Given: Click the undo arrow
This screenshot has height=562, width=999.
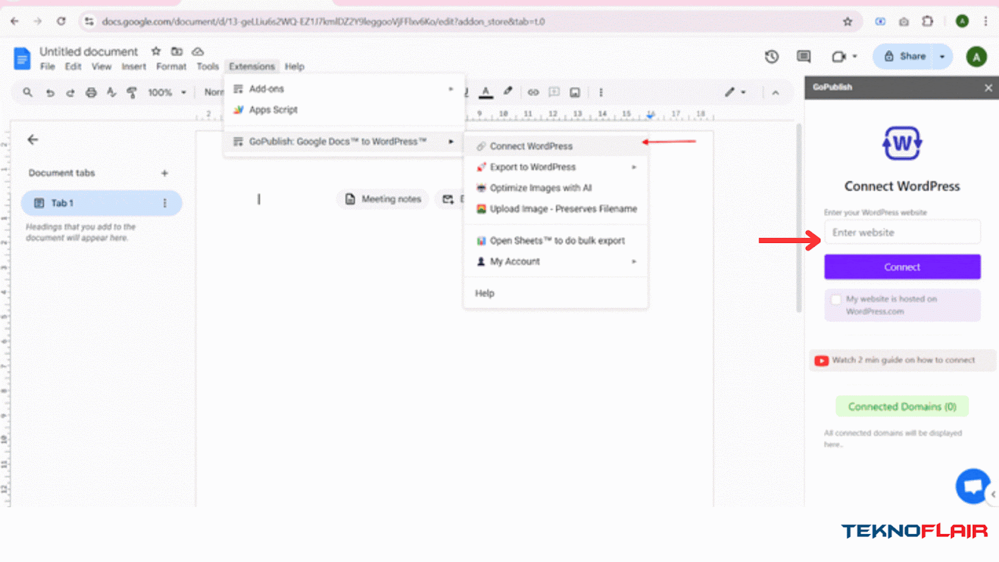Looking at the screenshot, I should [x=50, y=92].
